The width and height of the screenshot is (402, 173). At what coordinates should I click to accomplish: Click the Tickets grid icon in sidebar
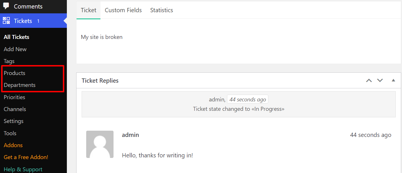click(x=6, y=21)
